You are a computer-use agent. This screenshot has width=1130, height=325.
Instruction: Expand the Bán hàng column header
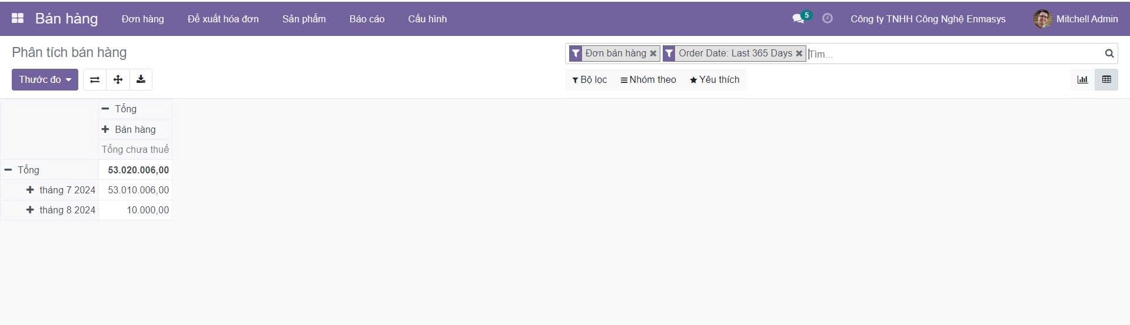pyautogui.click(x=129, y=129)
